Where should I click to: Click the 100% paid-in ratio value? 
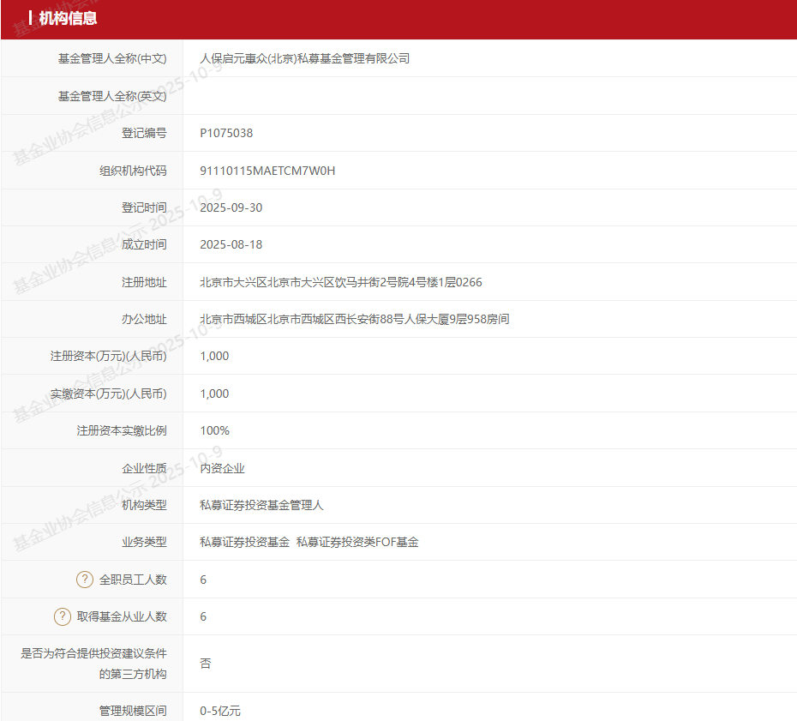click(x=214, y=430)
